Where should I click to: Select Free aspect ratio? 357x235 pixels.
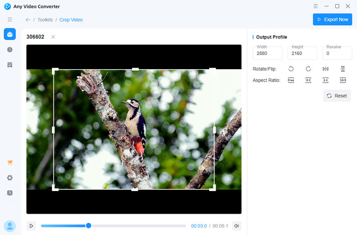pos(291,80)
